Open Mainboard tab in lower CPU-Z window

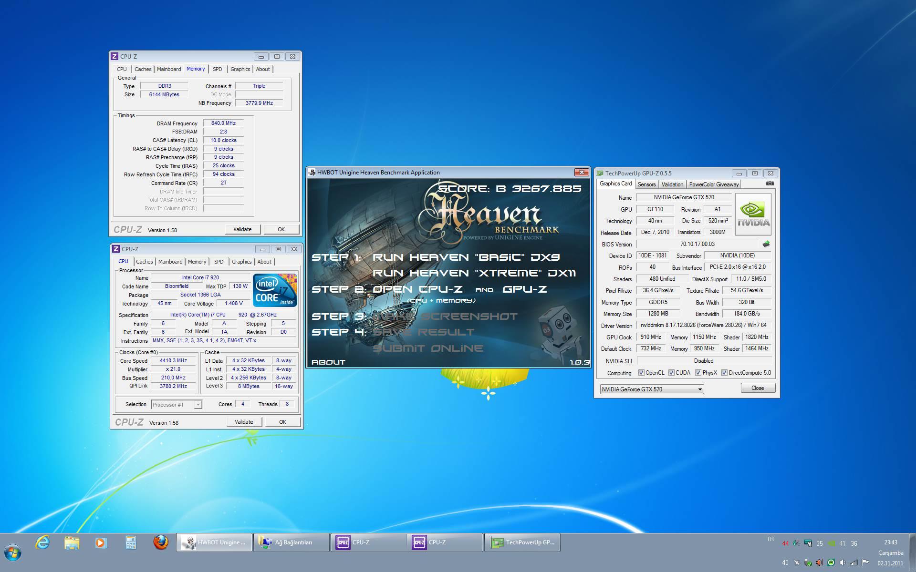click(x=170, y=262)
